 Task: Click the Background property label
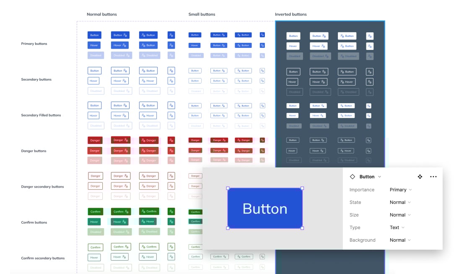point(362,240)
